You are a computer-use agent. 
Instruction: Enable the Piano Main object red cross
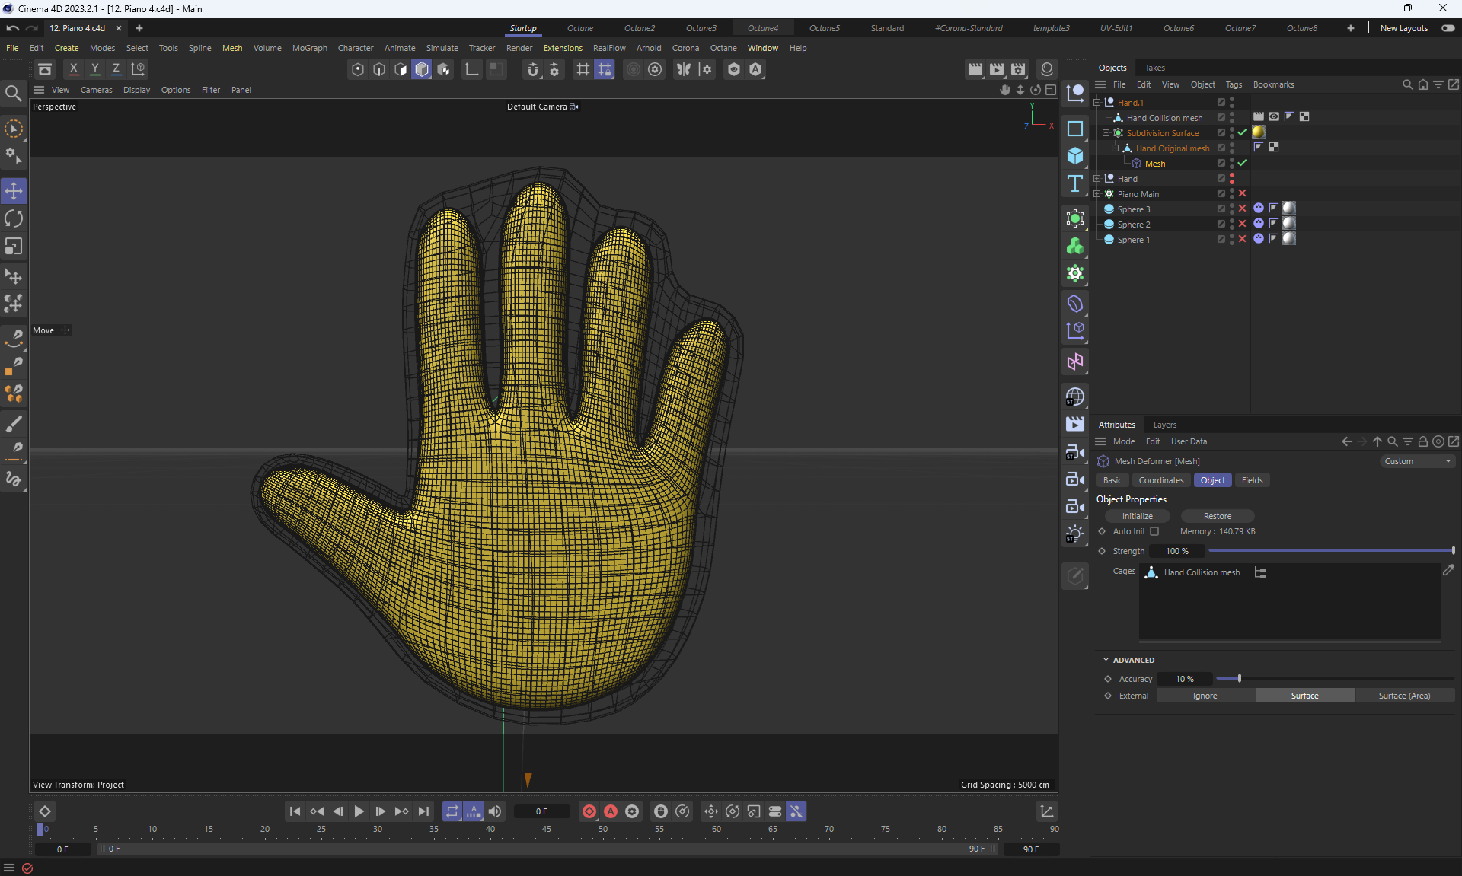click(x=1242, y=193)
